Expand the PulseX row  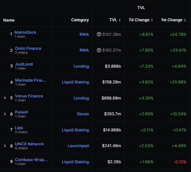click(5, 114)
